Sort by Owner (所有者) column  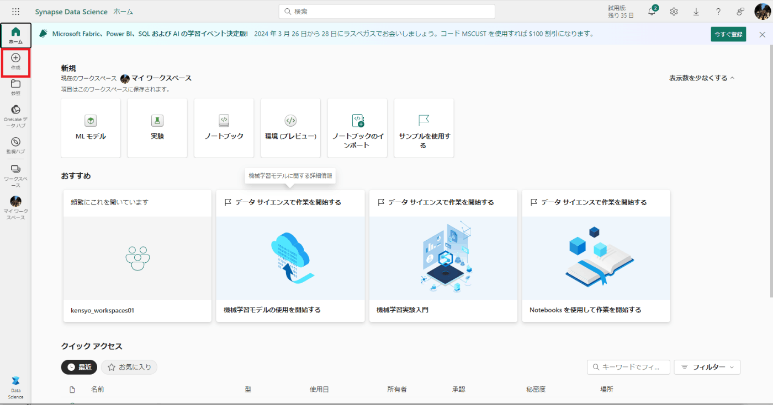(x=397, y=389)
